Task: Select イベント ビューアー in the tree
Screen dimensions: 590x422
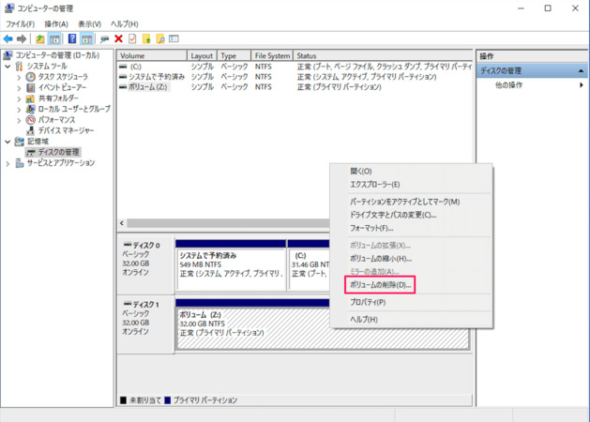Action: click(62, 87)
